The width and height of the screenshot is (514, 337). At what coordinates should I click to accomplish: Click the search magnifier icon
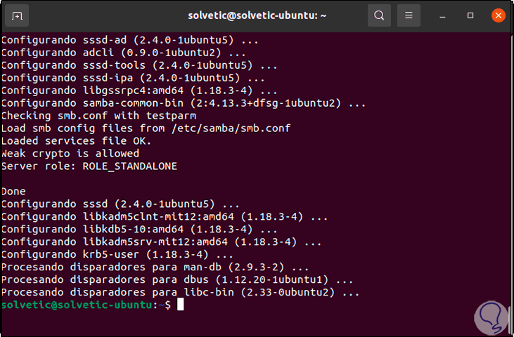tap(379, 15)
